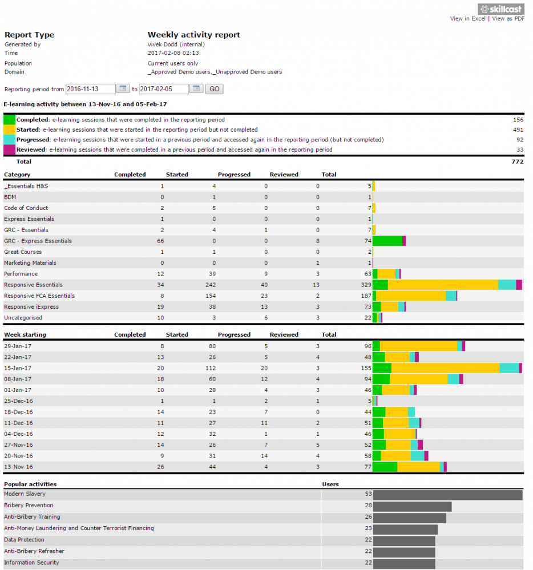Viewport: 533px width, 570px height.
Task: Select the Uncategorised category
Action: point(264,317)
